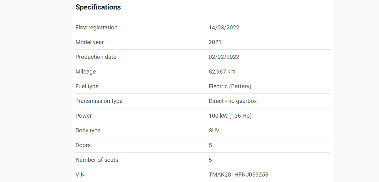Screen dimensions: 379x182
Task: Select the Fuel type label
Action: (x=87, y=87)
